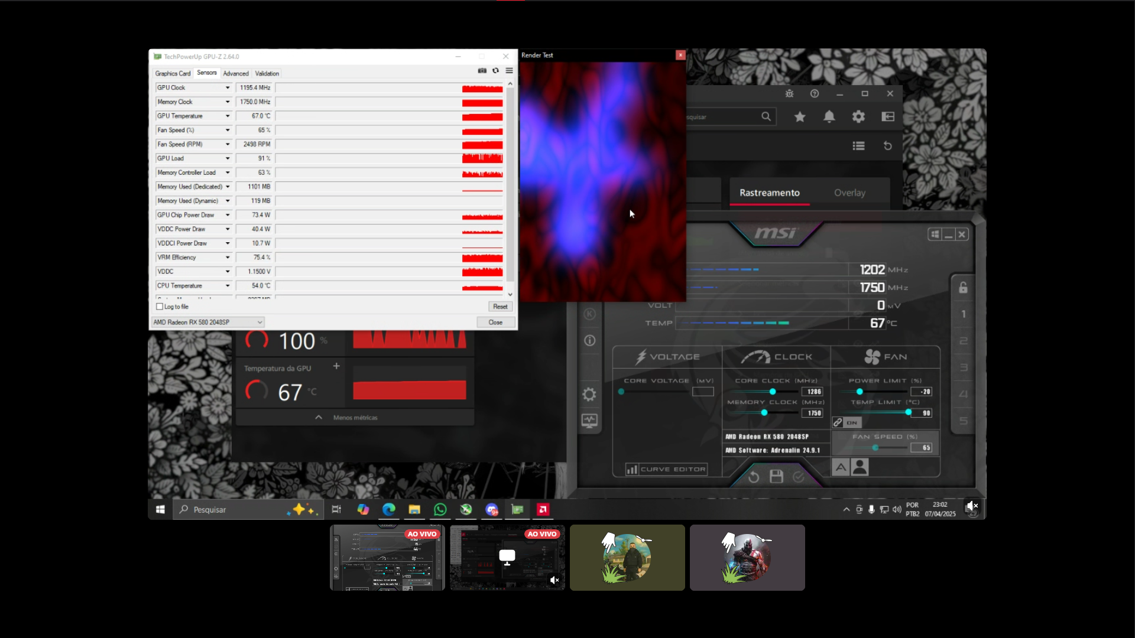The width and height of the screenshot is (1135, 638).
Task: Toggle Afterburner auto fan A button
Action: pos(841,467)
